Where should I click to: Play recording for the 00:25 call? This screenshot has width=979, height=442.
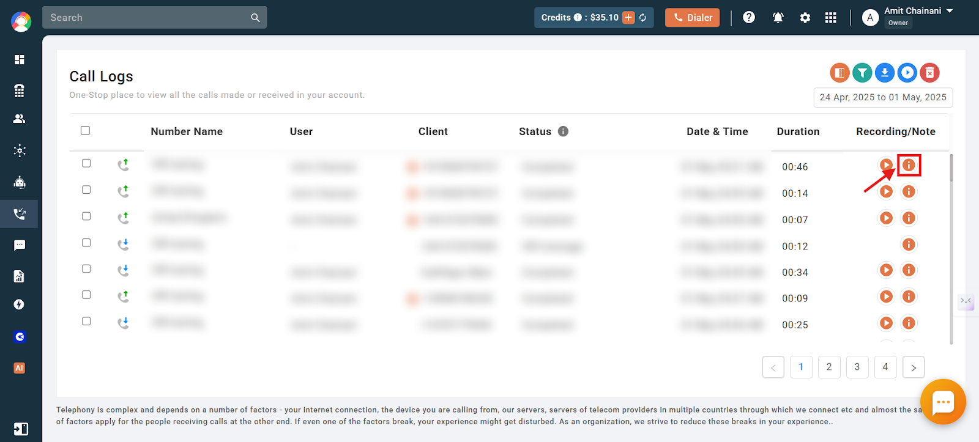click(x=886, y=323)
